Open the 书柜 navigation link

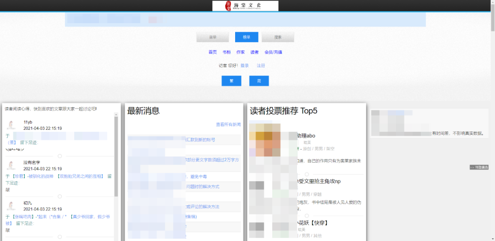point(226,52)
